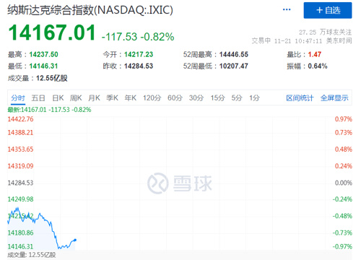Switch to the 五日 five-day chart
This screenshot has height=260, width=361.
38,98
